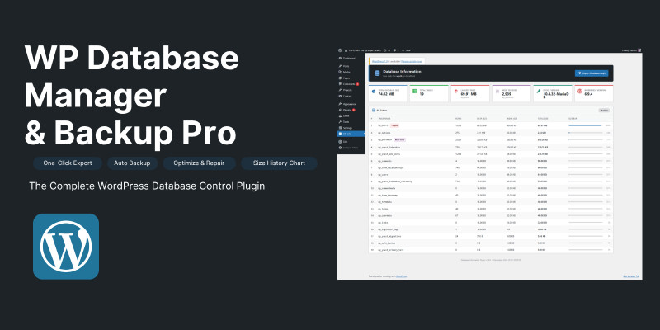Click the 6.9.4 WordPress version value

588,94
